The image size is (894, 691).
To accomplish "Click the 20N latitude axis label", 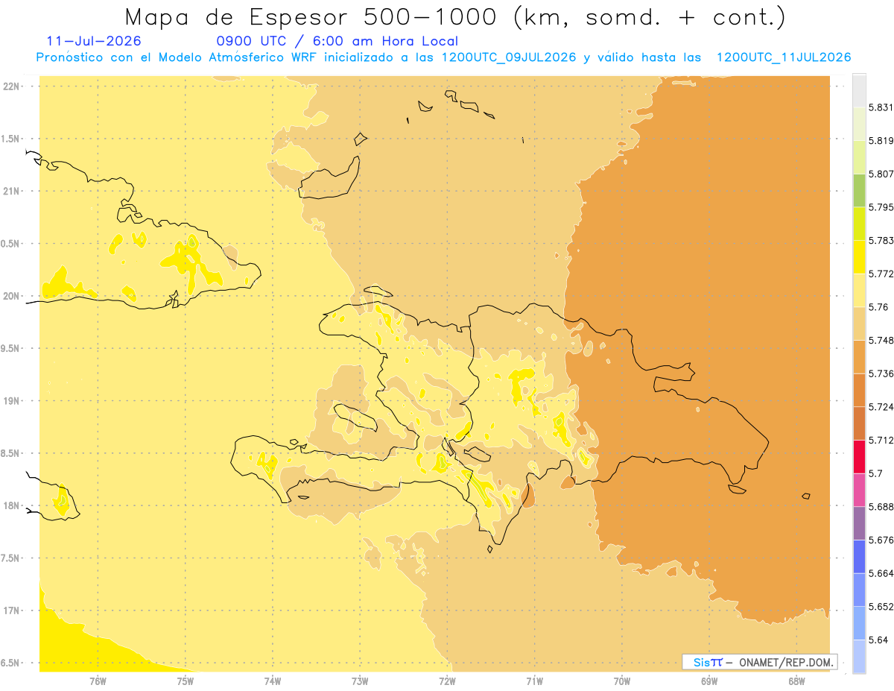I will click(x=11, y=296).
